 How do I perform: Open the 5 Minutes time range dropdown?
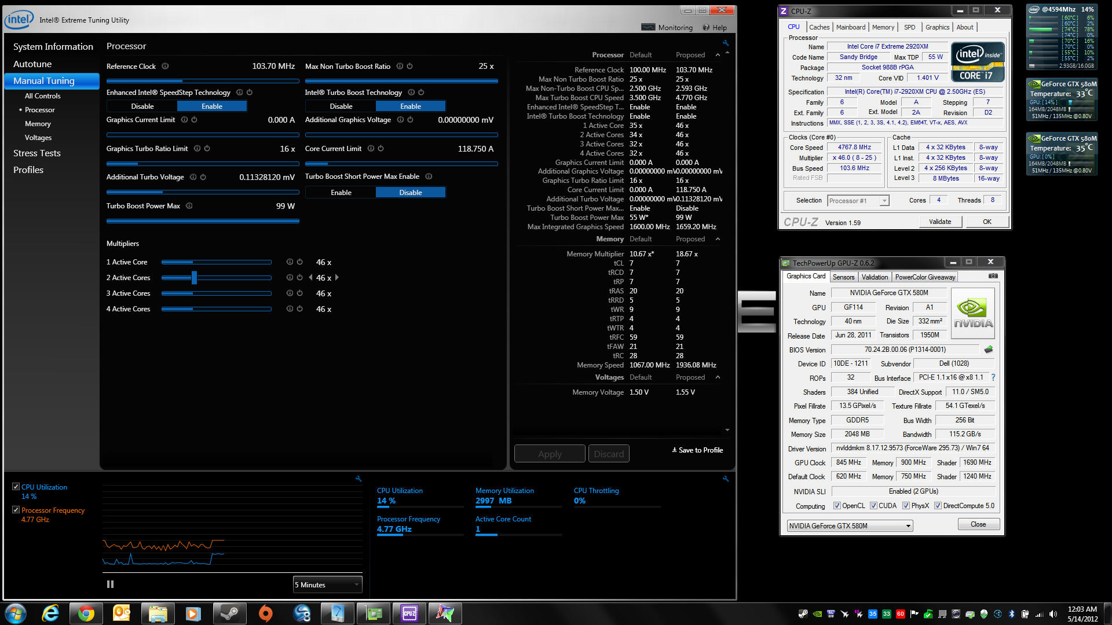[327, 585]
